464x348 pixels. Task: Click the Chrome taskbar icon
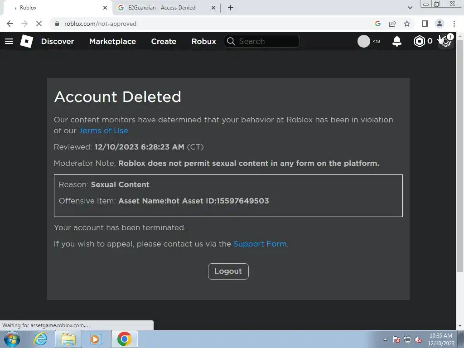coord(124,339)
